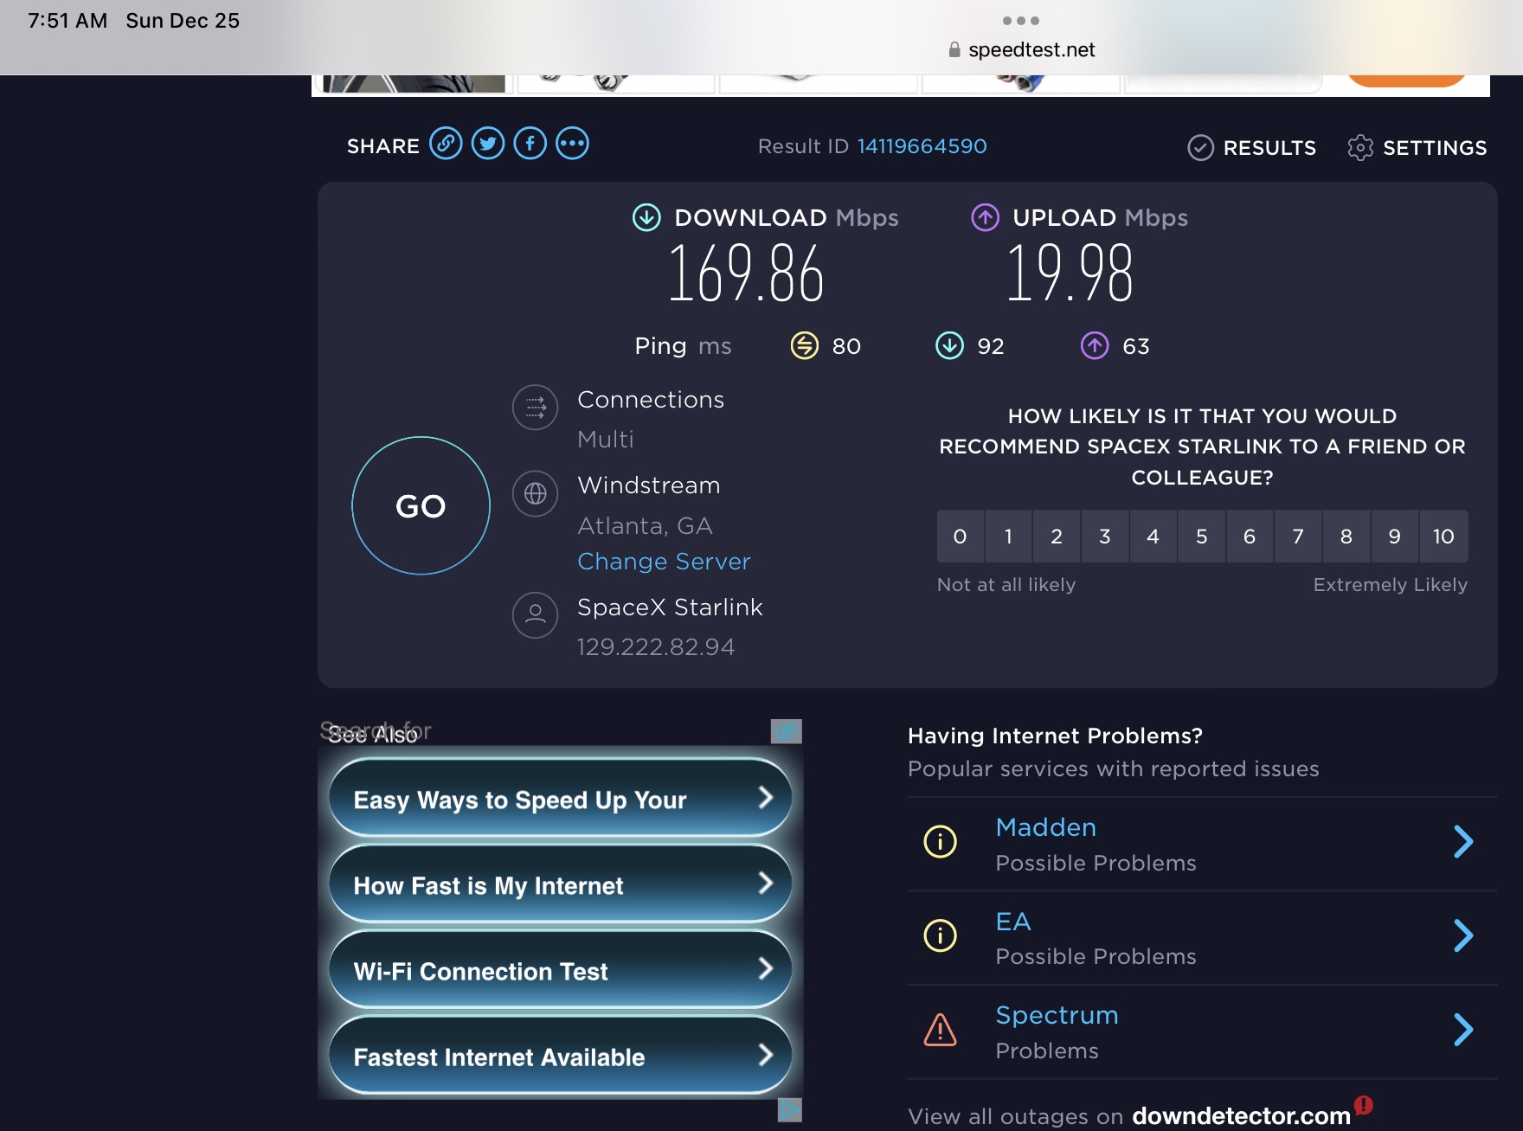This screenshot has width=1523, height=1131.
Task: Click the download latency icon next to 92
Action: [x=949, y=345]
